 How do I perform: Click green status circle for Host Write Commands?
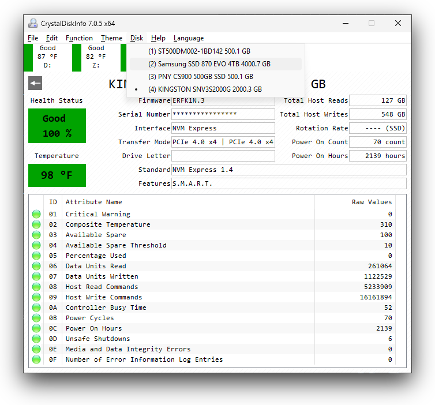coord(36,297)
